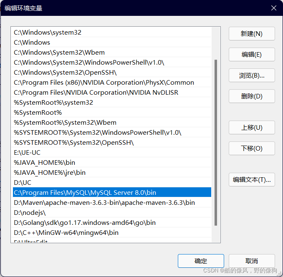Select the NVIDIA PhysX\Common path entry
Screen dimensions: 283x277
pos(112,83)
